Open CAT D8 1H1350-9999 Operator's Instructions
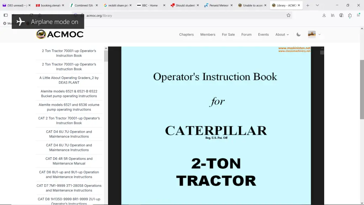This screenshot has height=205, width=364. 69,201
